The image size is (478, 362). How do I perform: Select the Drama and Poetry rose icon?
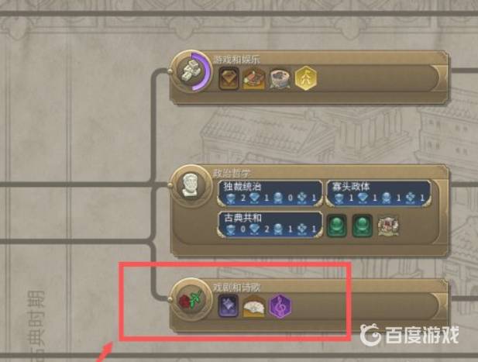click(x=191, y=299)
